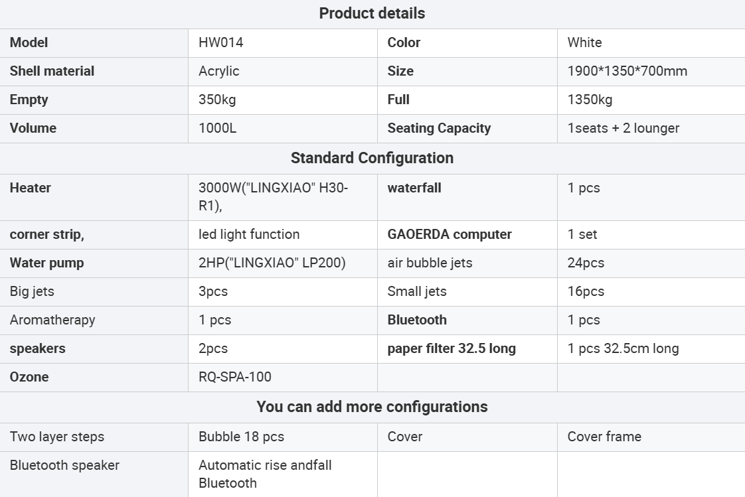Screen dimensions: 745x497
Task: Click the Cover frame cell
Action: [x=604, y=437]
